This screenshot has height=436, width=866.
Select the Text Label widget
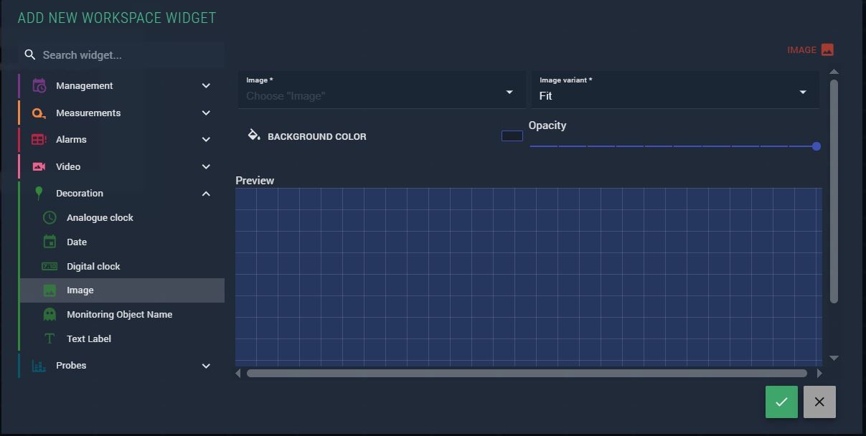click(x=89, y=339)
